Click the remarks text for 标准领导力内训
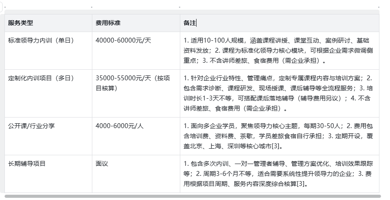Image resolution: width=390 pixels, height=200 pixels. (278, 50)
